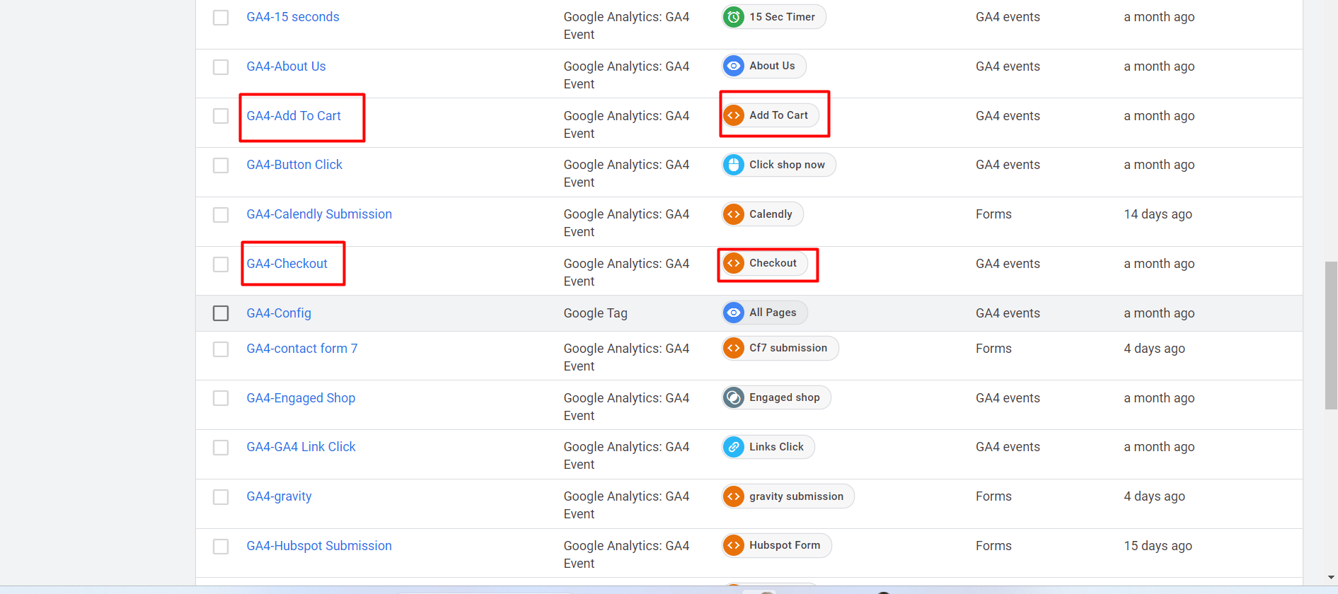This screenshot has height=594, width=1338.
Task: Open the GA4-Checkout tag link
Action: click(287, 264)
